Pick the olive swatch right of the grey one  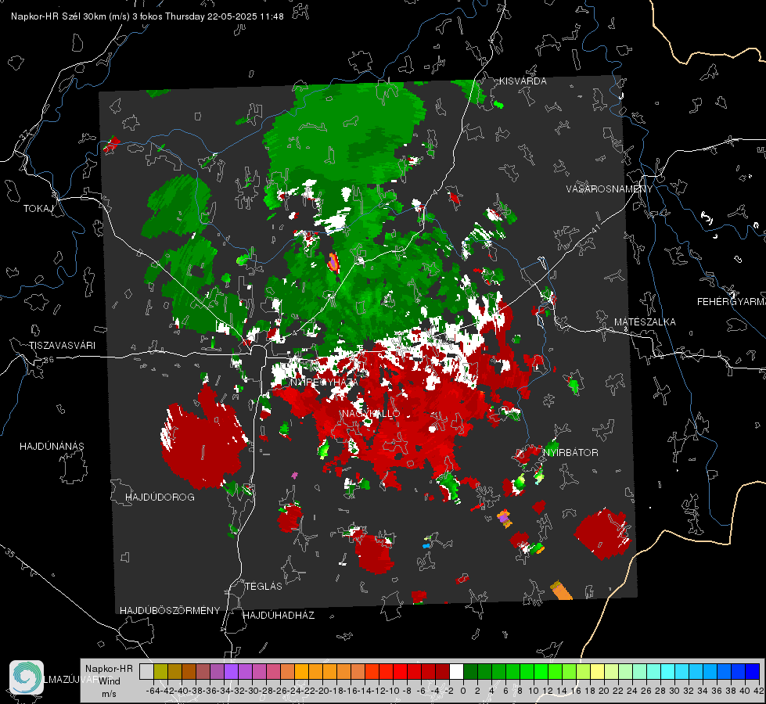(x=160, y=671)
